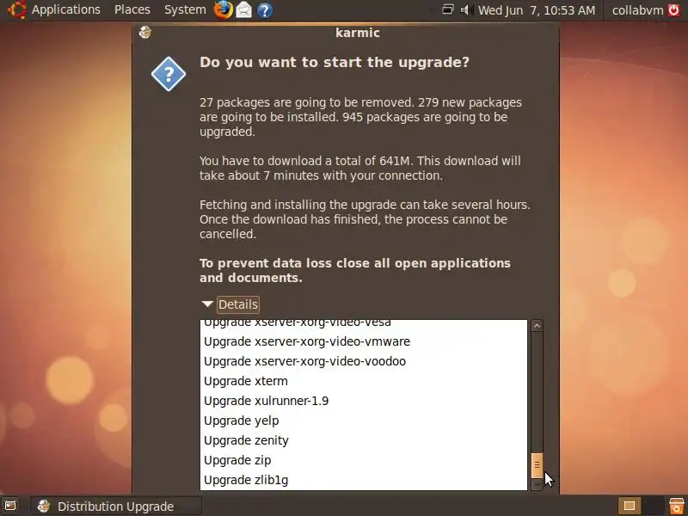Click the network connection indicator icon
Image resolution: width=688 pixels, height=516 pixels.
447,9
